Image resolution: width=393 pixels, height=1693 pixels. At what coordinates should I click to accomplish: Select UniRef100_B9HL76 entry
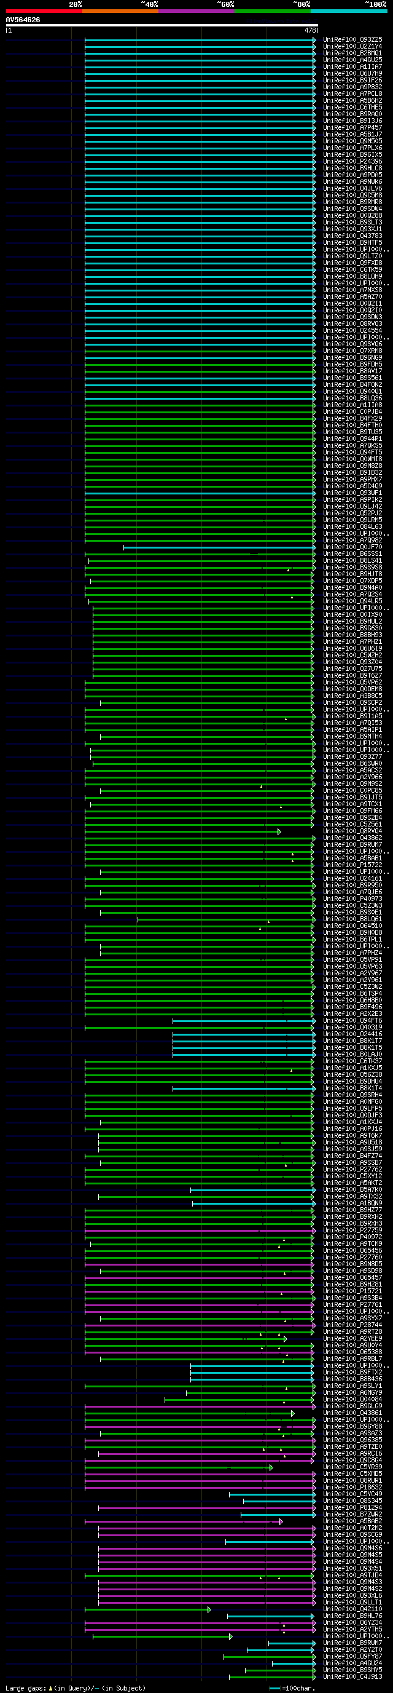(x=353, y=1616)
